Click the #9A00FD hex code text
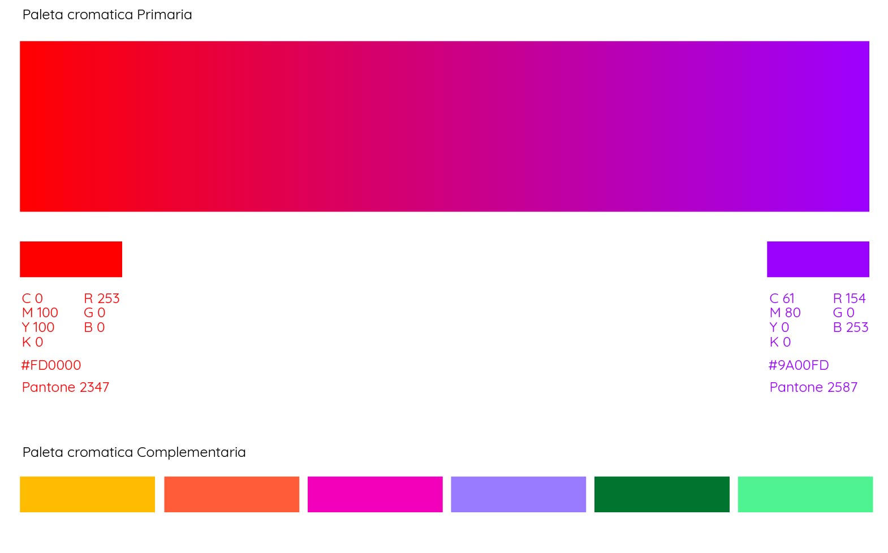The image size is (888, 553). coord(798,365)
